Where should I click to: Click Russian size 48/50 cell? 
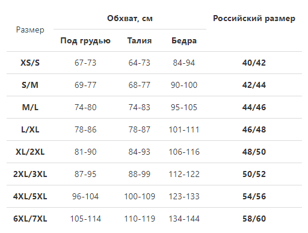pyautogui.click(x=254, y=152)
